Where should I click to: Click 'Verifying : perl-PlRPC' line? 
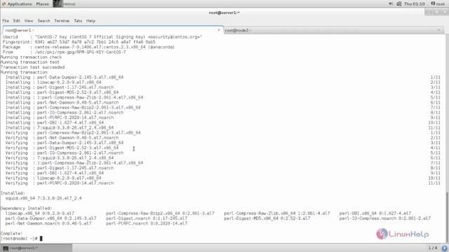60,183
